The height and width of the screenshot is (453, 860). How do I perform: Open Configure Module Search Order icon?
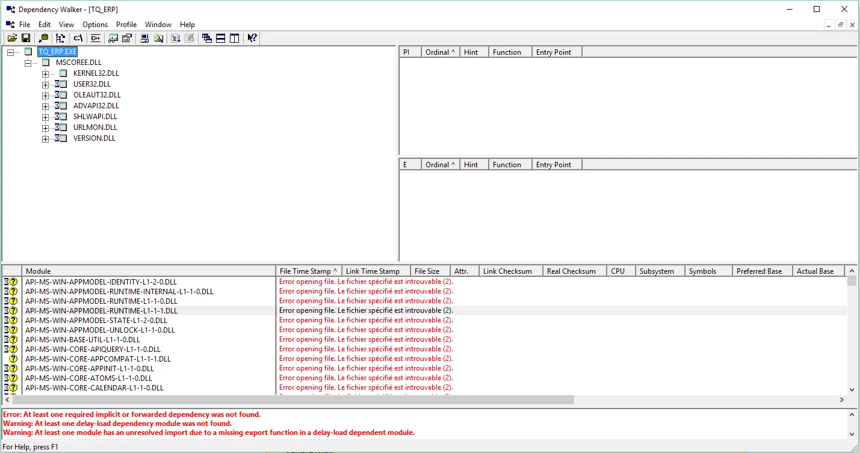pos(158,38)
